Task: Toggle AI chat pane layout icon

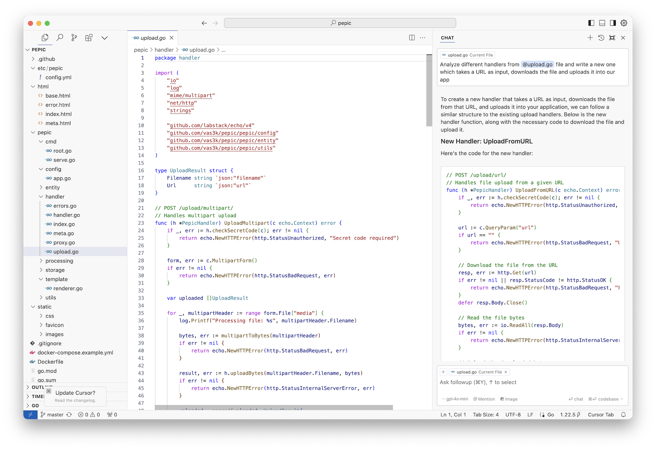Action: 613,23
